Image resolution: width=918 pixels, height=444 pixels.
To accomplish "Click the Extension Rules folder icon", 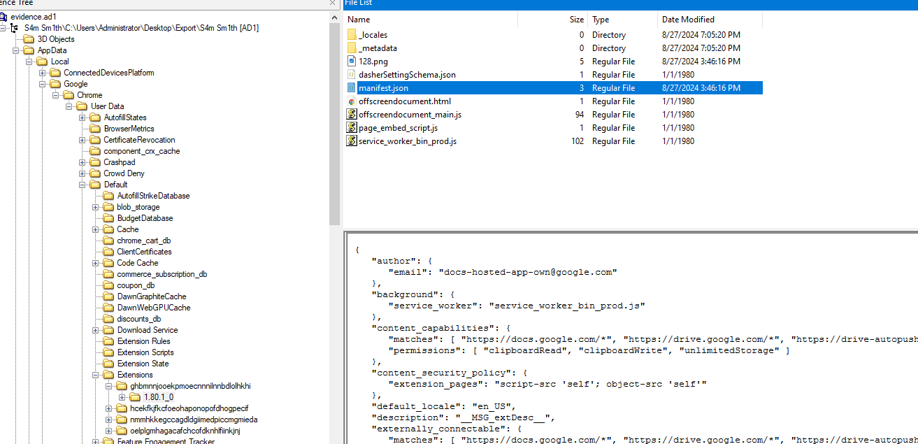I will [108, 341].
